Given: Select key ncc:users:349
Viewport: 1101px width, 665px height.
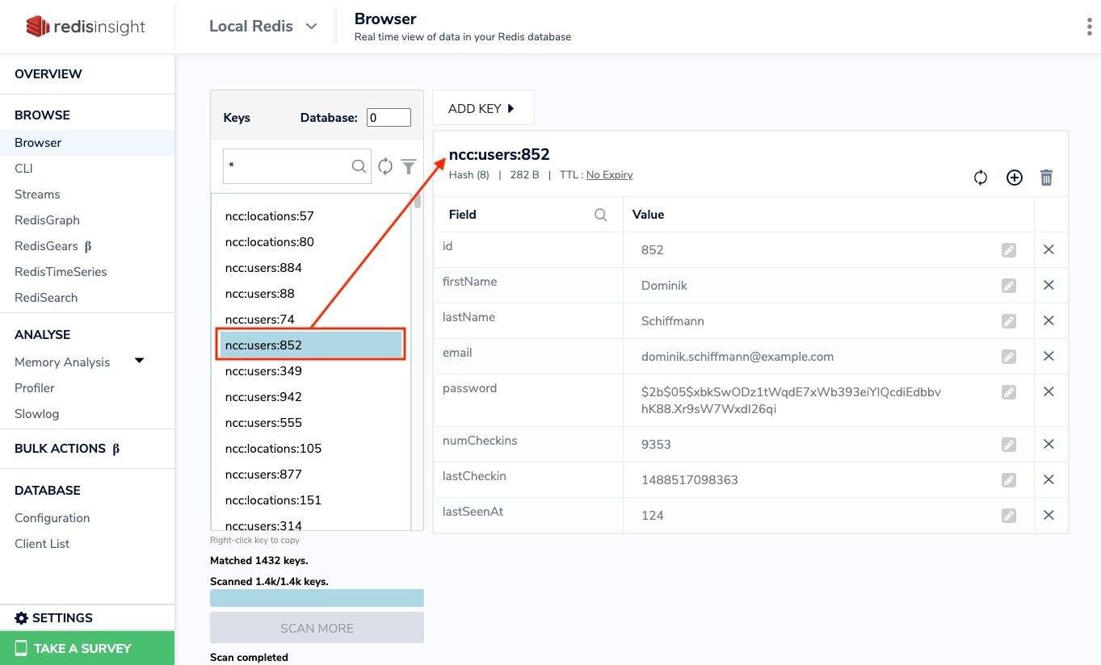Looking at the screenshot, I should tap(263, 371).
